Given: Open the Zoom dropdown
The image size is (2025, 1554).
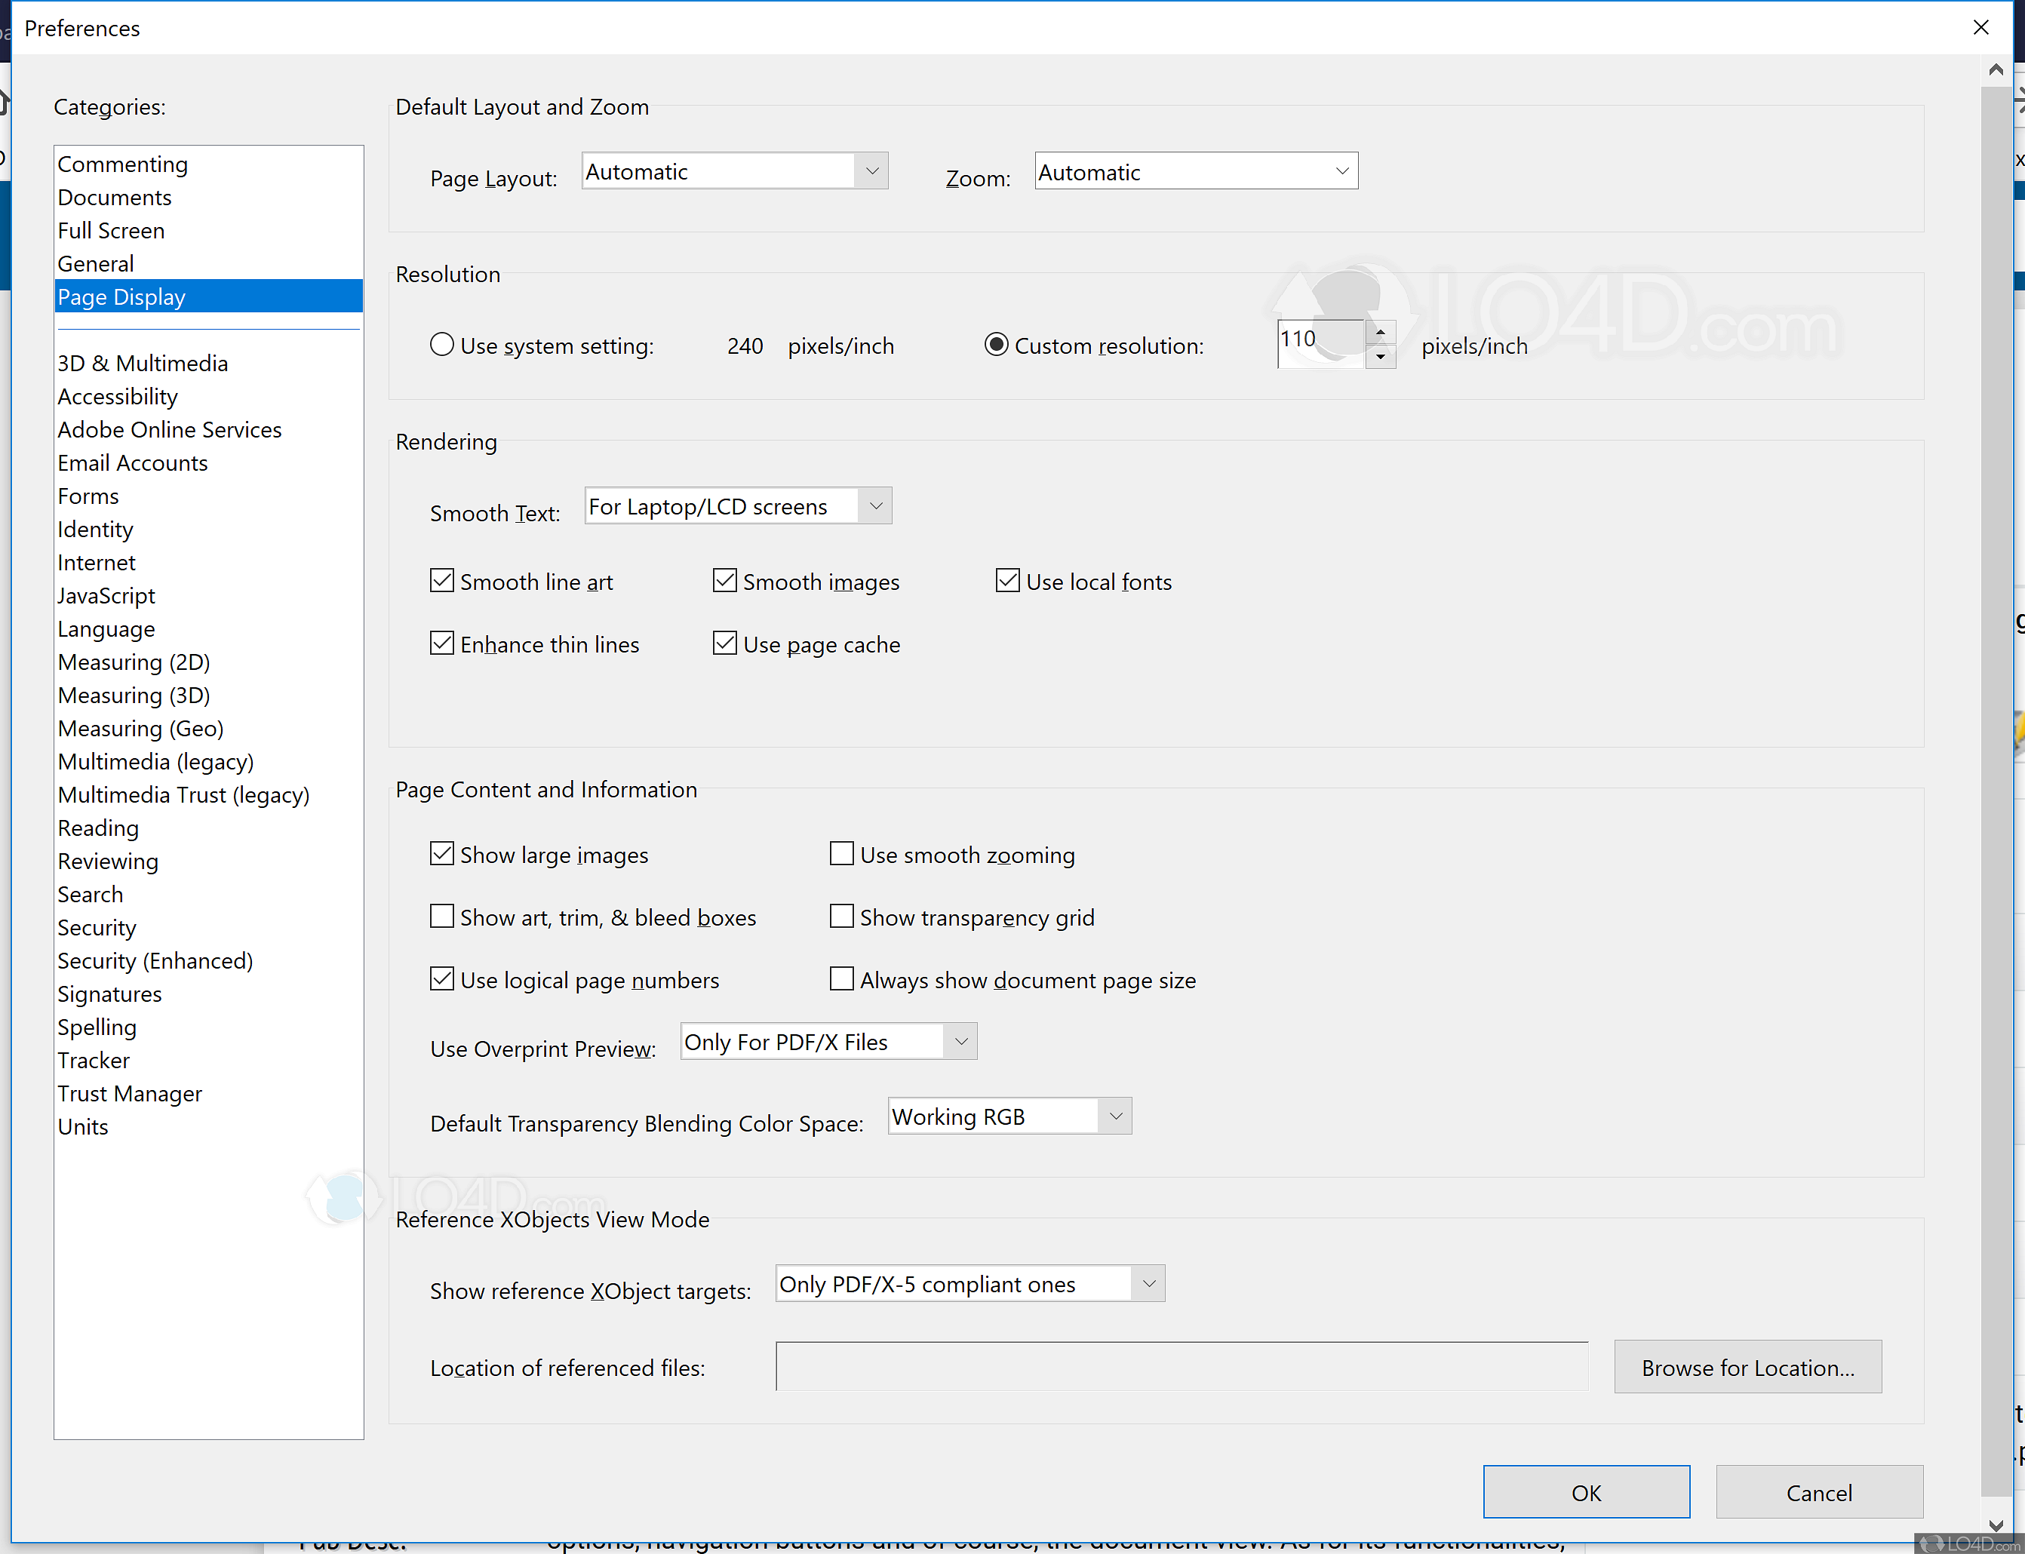Looking at the screenshot, I should (1341, 170).
